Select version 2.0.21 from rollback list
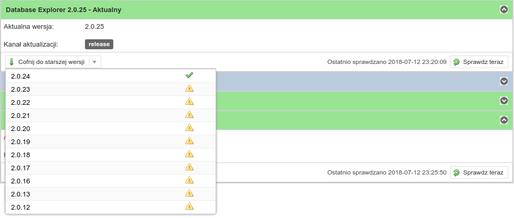The image size is (514, 218). tap(111, 115)
